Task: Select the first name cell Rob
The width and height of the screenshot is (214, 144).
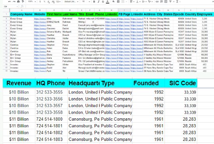Action: tap(54, 51)
